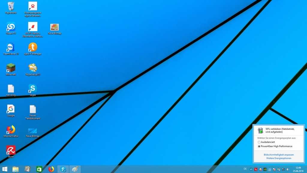Select the Skype desktop shortcut
The image size is (307, 173).
pyautogui.click(x=32, y=89)
